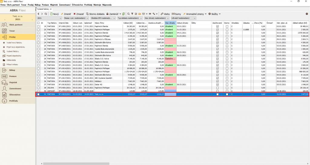Open the Nástroje menu
This screenshot has width=310, height=165.
click(97, 5)
